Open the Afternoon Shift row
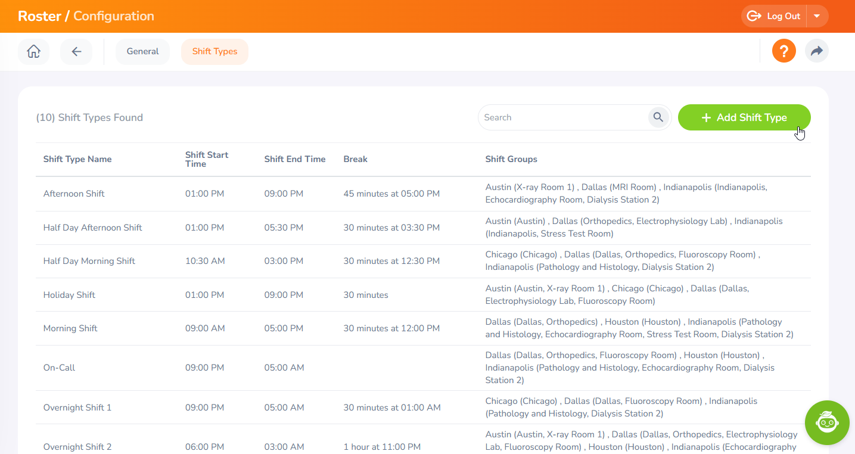The height and width of the screenshot is (454, 855). click(74, 194)
